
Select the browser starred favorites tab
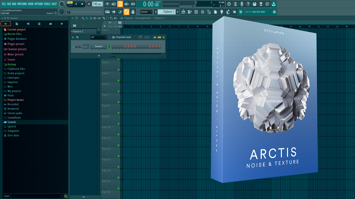coord(62,24)
